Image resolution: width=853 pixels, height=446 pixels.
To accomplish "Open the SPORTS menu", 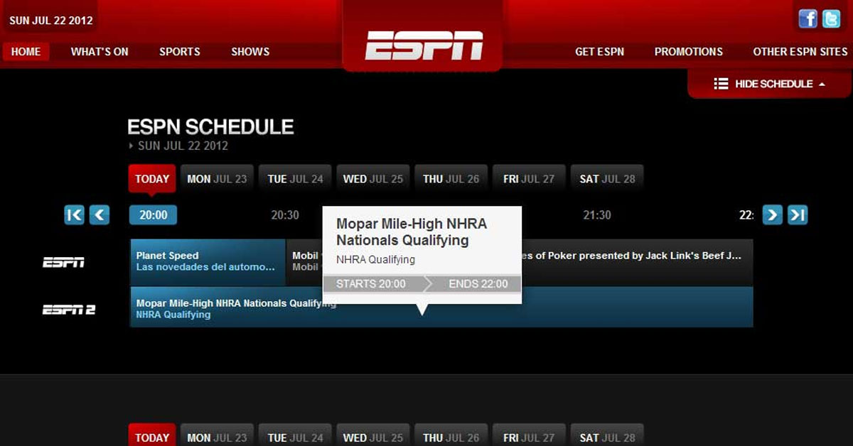I will click(179, 51).
